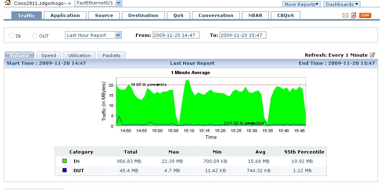Click the OUT max value 4.7 MB
This screenshot has height=190, width=380.
pyautogui.click(x=172, y=171)
